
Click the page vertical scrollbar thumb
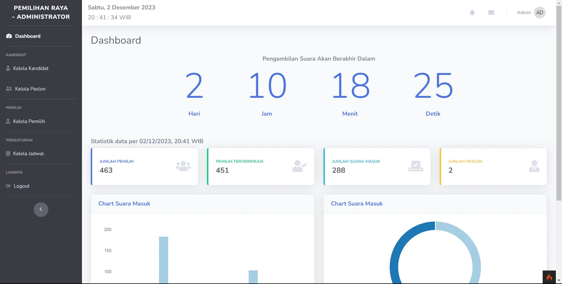559,102
